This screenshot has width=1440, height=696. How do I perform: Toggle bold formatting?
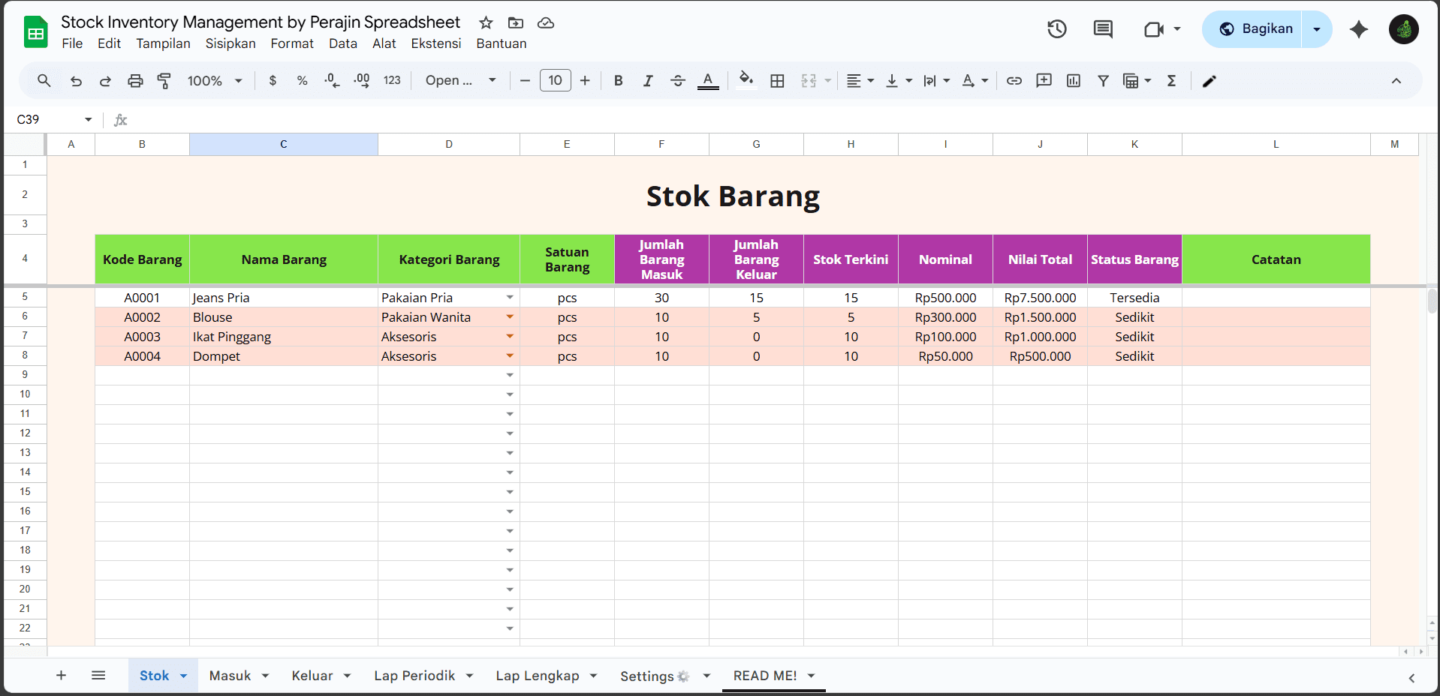tap(618, 80)
